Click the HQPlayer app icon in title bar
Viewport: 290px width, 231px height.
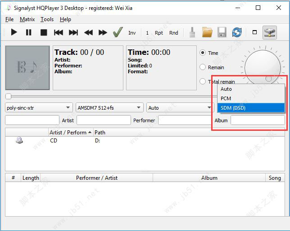(x=9, y=8)
